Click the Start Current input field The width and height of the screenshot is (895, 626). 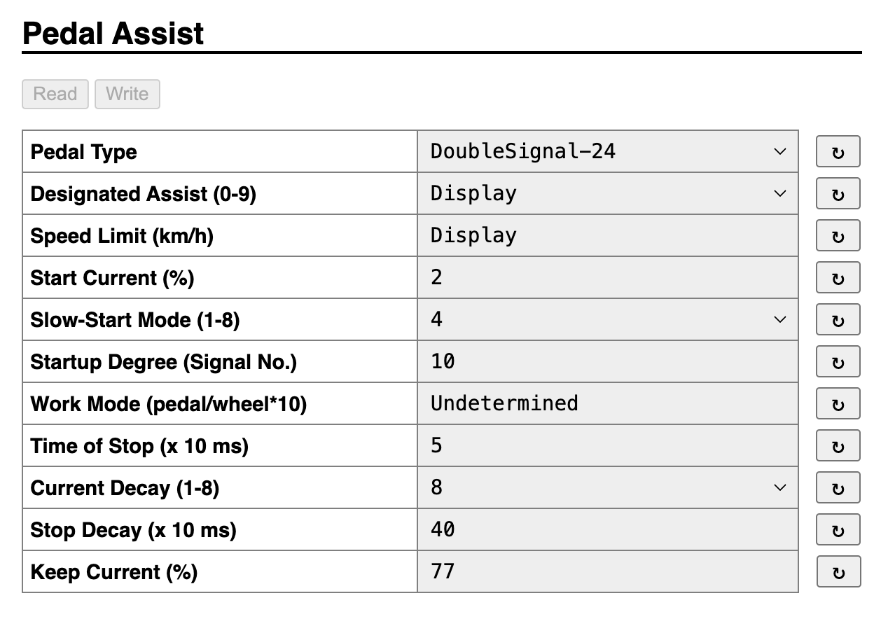(x=607, y=277)
